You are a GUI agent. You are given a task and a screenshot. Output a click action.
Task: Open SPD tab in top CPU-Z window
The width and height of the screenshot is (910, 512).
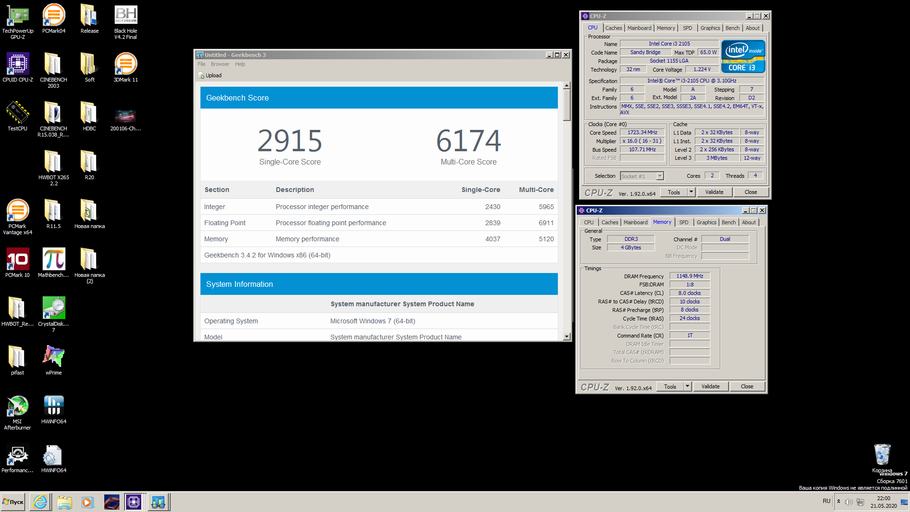point(687,28)
